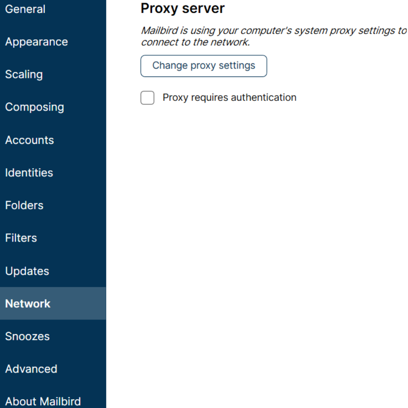Click Change proxy settings button
Viewport: 408px width, 408px height.
[204, 66]
